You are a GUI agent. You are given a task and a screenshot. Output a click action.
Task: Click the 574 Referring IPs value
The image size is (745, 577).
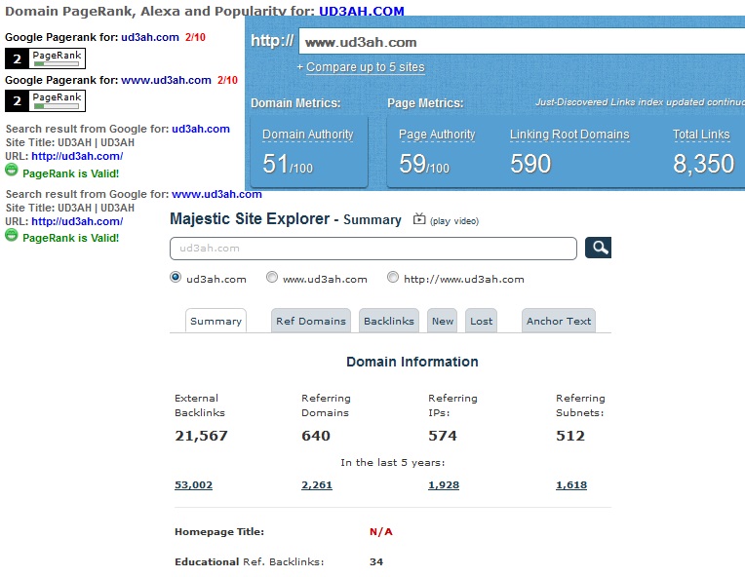point(443,436)
